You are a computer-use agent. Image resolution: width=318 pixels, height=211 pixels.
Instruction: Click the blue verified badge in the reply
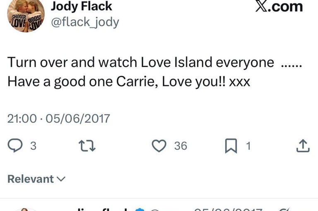(140, 209)
